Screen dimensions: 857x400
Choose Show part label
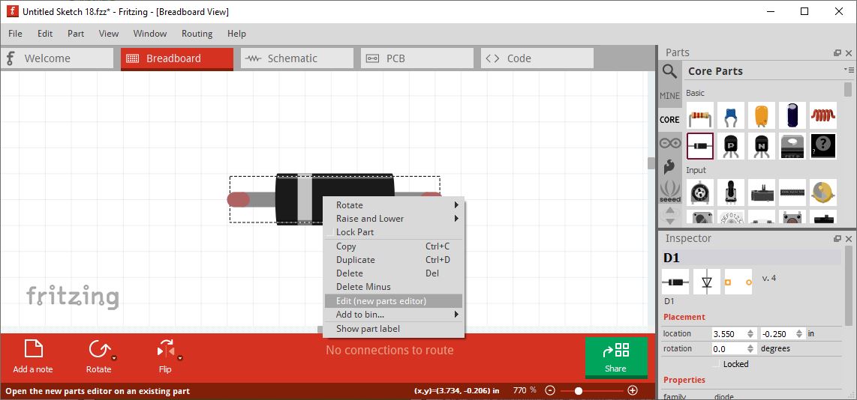point(393,329)
